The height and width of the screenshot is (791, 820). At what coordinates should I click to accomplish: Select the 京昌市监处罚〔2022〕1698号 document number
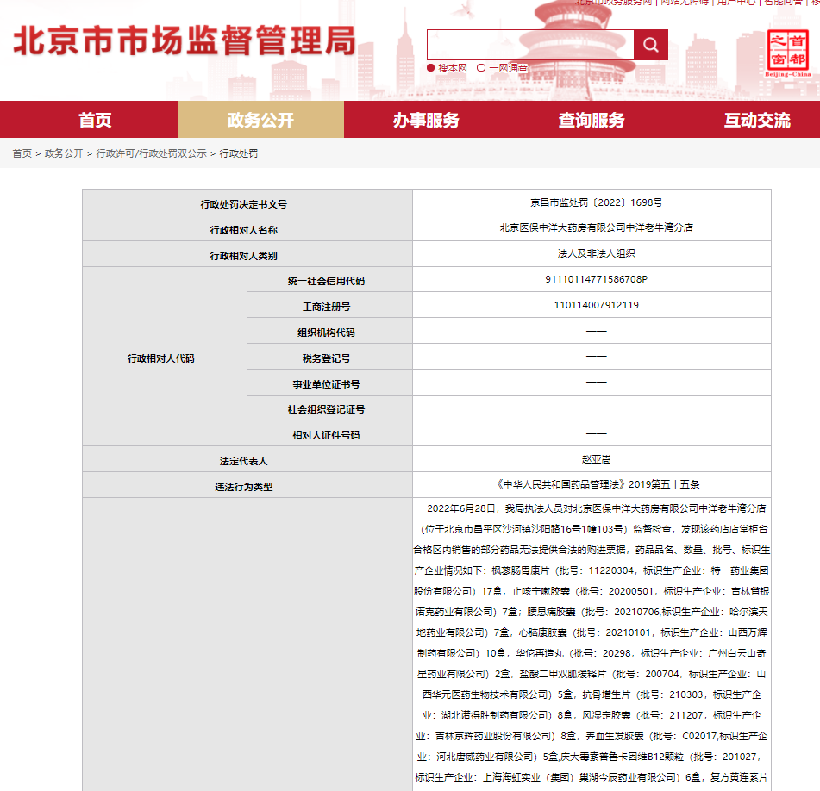pyautogui.click(x=596, y=202)
